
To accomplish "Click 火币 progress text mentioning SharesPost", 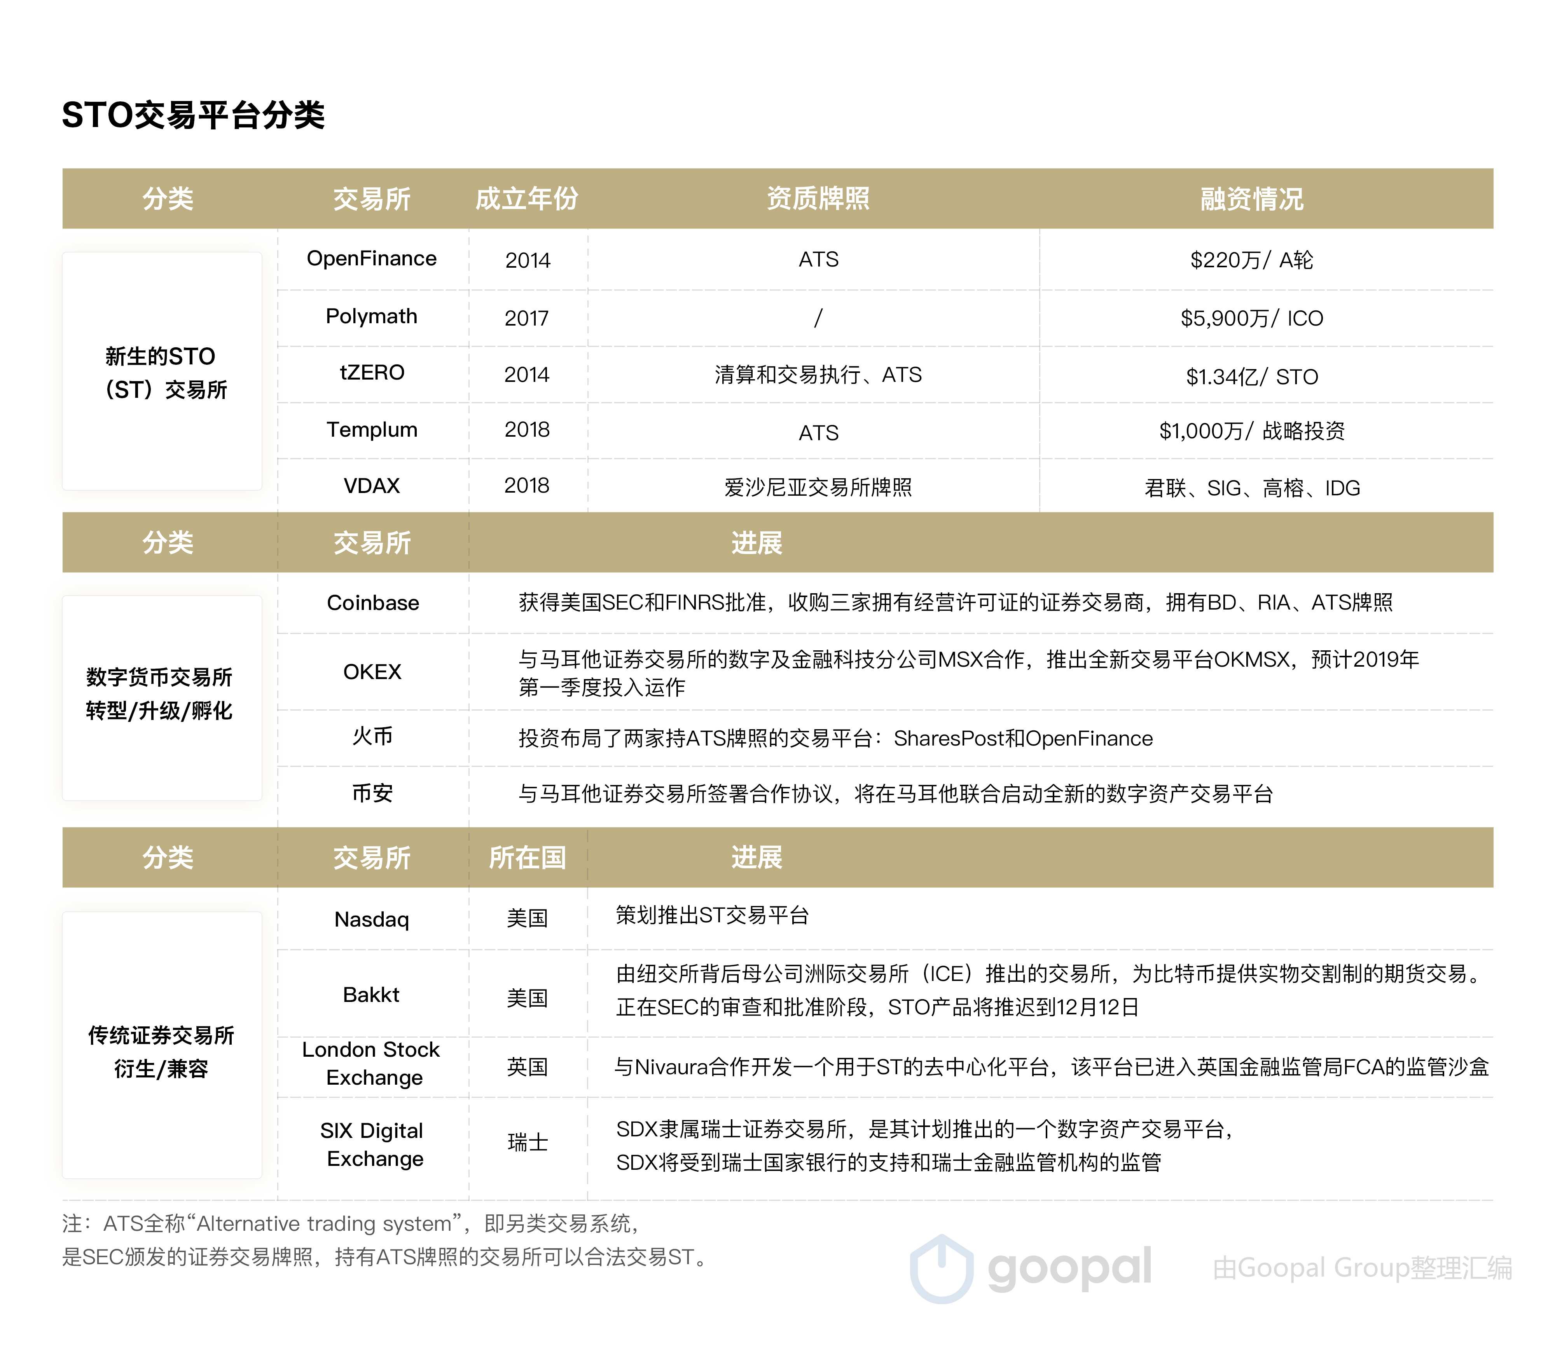I will [835, 739].
